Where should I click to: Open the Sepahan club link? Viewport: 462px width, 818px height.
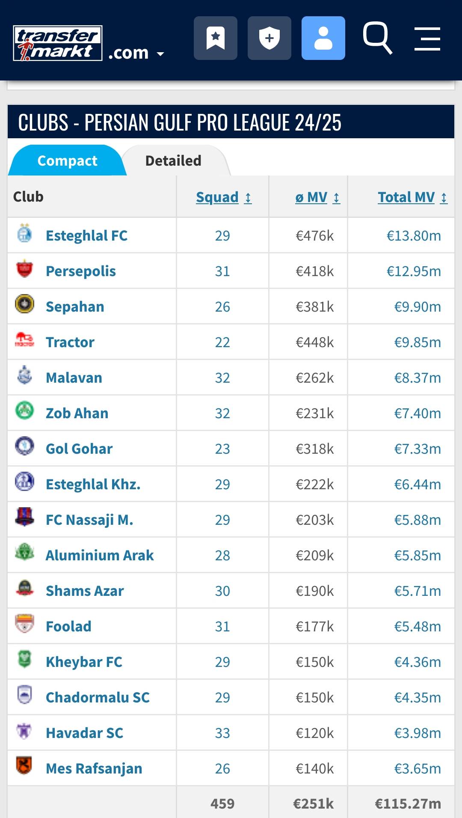coord(75,306)
